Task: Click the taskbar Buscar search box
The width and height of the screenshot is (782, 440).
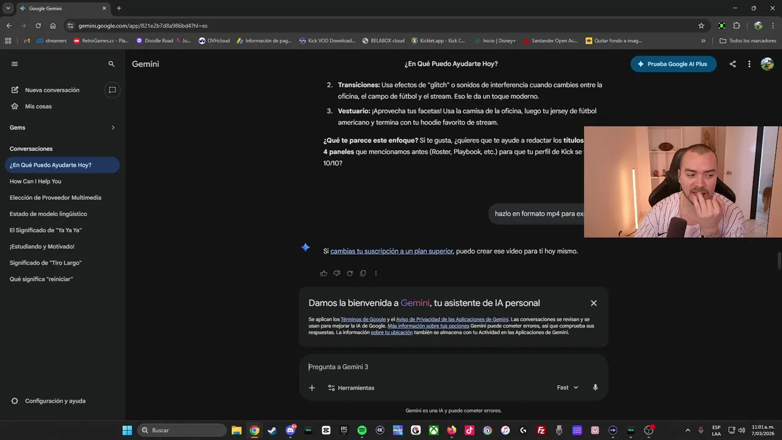Action: pos(182,430)
